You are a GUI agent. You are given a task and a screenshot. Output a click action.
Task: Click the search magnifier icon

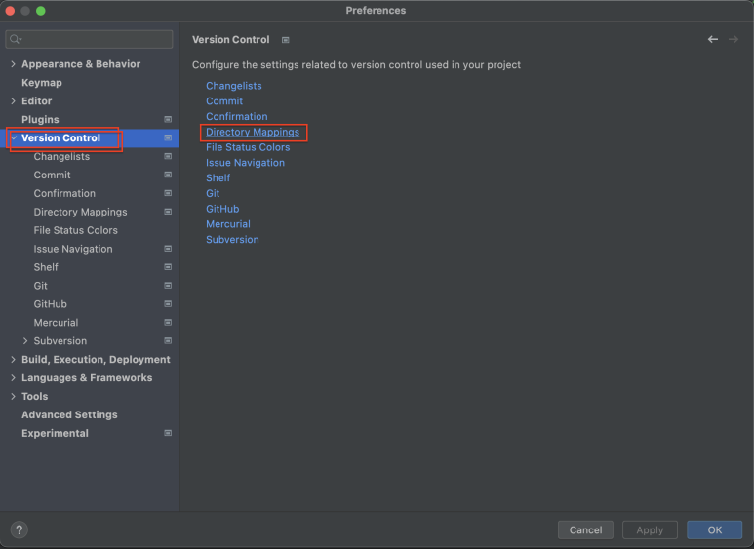click(x=16, y=39)
